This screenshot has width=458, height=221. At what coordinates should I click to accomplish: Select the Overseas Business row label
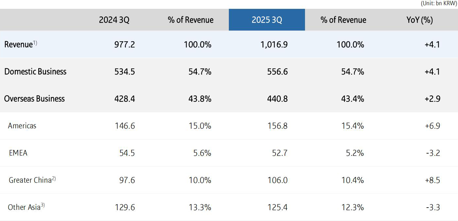tap(34, 99)
